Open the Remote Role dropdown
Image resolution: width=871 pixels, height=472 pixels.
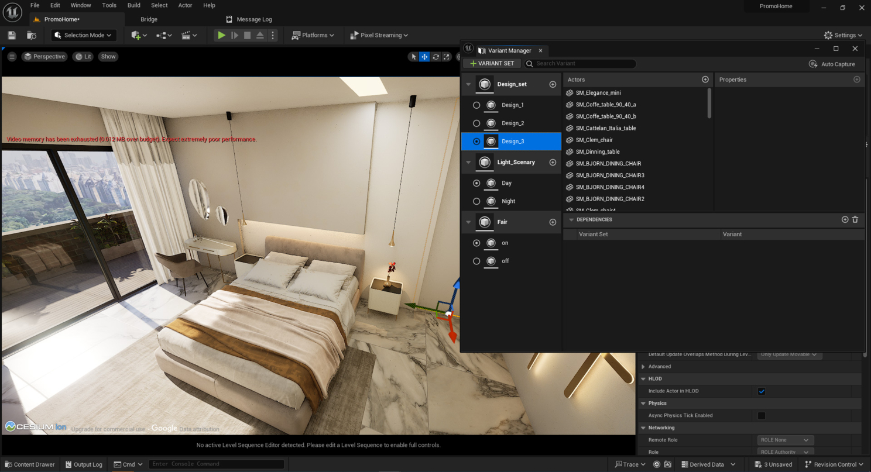pyautogui.click(x=785, y=440)
